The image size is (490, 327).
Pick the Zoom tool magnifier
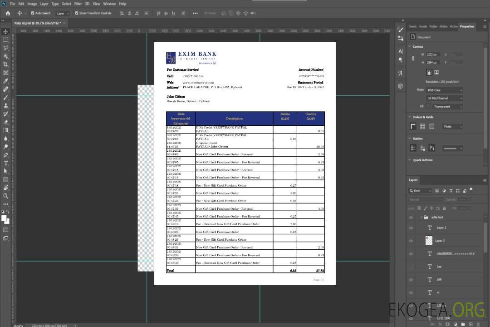pos(6,196)
